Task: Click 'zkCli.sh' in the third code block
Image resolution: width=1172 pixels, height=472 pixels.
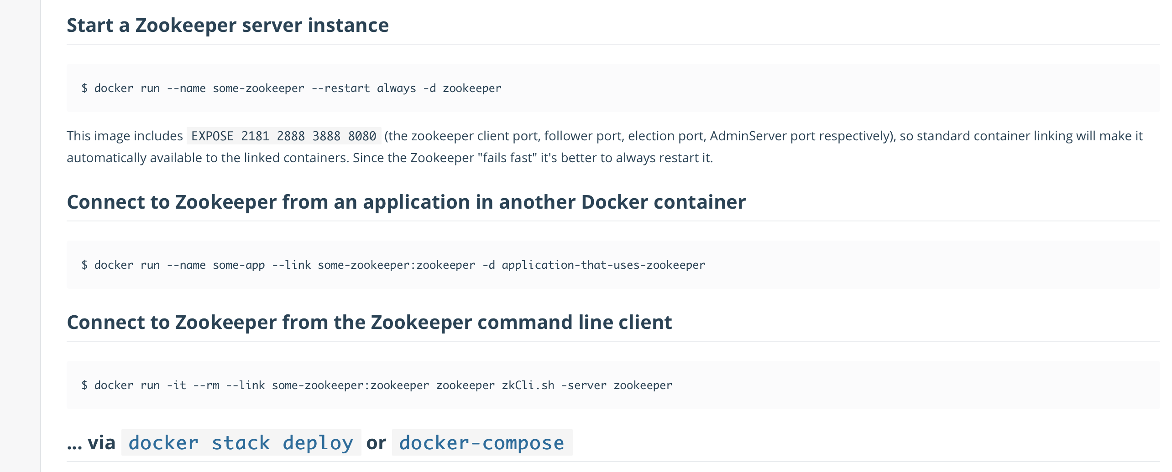Action: tap(528, 385)
